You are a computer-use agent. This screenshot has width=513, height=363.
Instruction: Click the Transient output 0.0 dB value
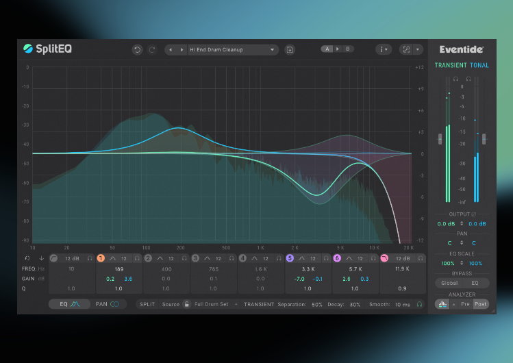pyautogui.click(x=446, y=224)
